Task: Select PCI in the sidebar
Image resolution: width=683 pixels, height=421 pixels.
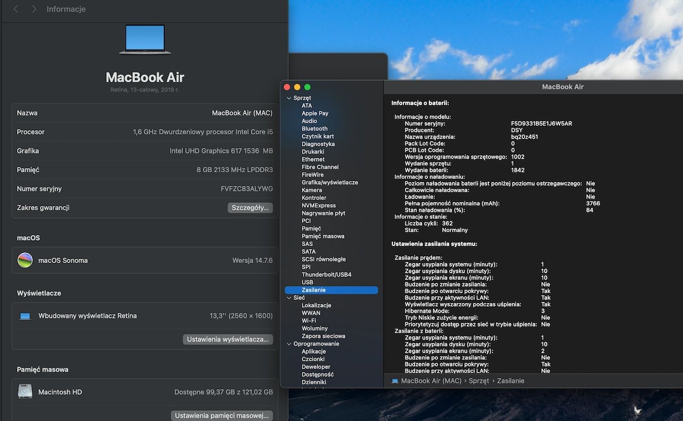Action: coord(306,221)
